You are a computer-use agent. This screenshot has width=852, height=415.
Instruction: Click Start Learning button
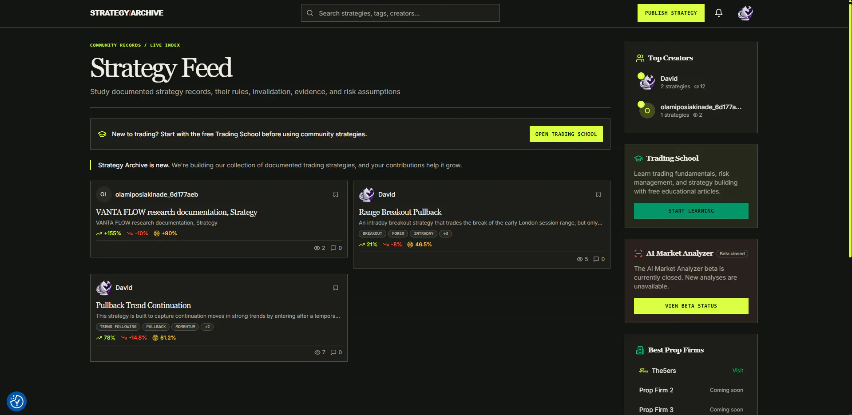691,211
